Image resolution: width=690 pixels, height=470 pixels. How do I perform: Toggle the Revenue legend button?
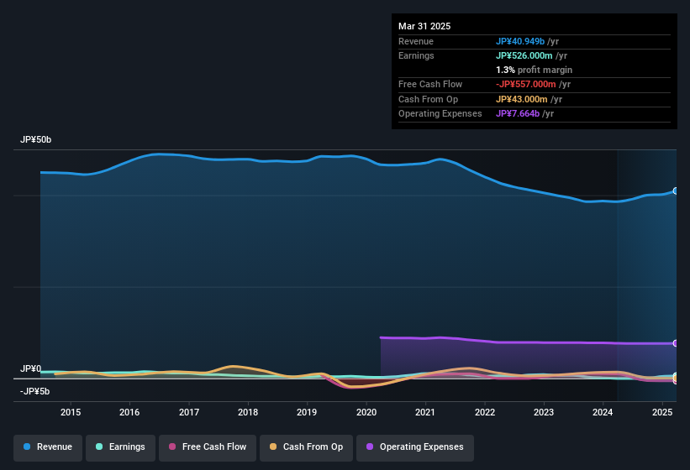(x=48, y=447)
